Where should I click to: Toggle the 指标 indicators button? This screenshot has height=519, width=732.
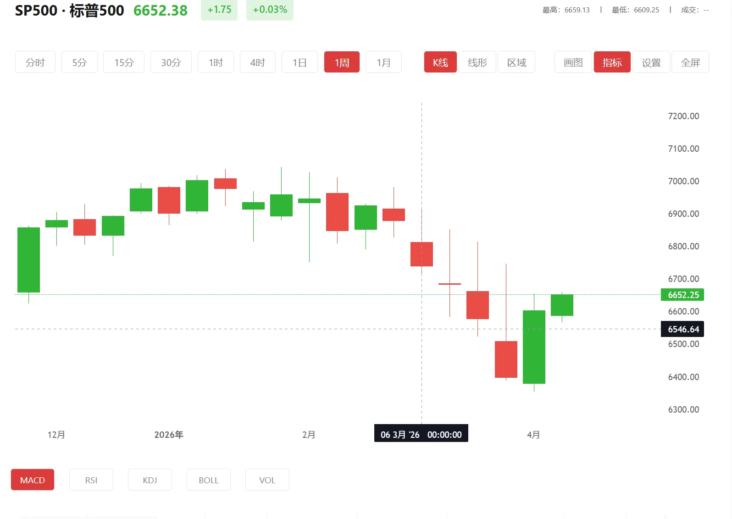point(612,62)
